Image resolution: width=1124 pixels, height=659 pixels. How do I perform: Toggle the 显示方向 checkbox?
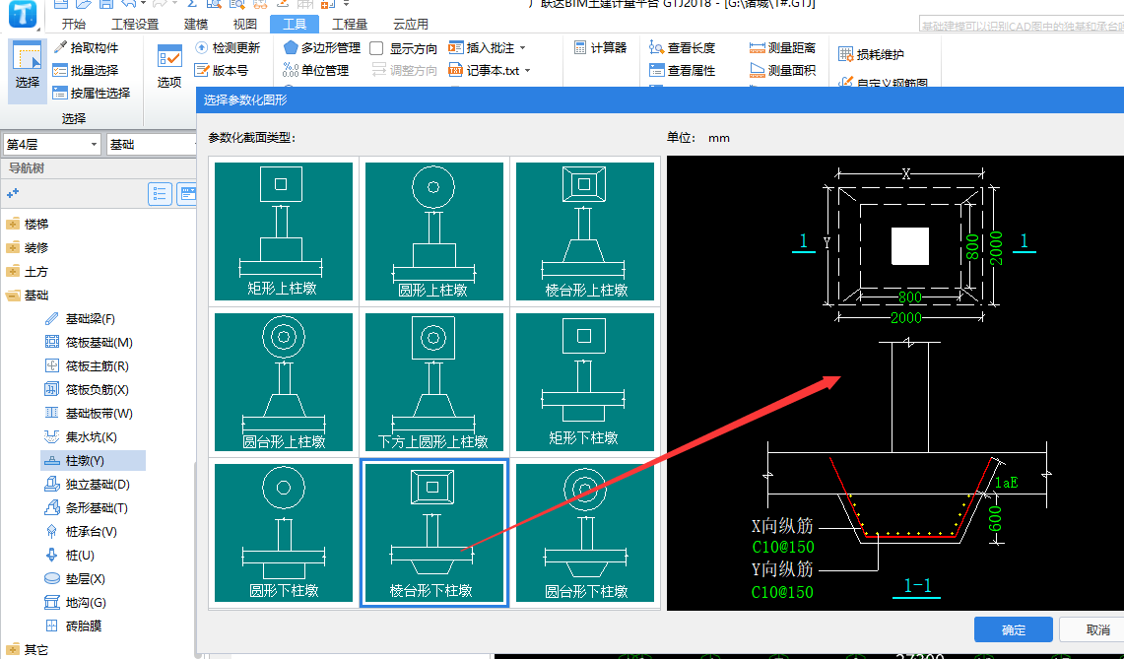coord(376,48)
